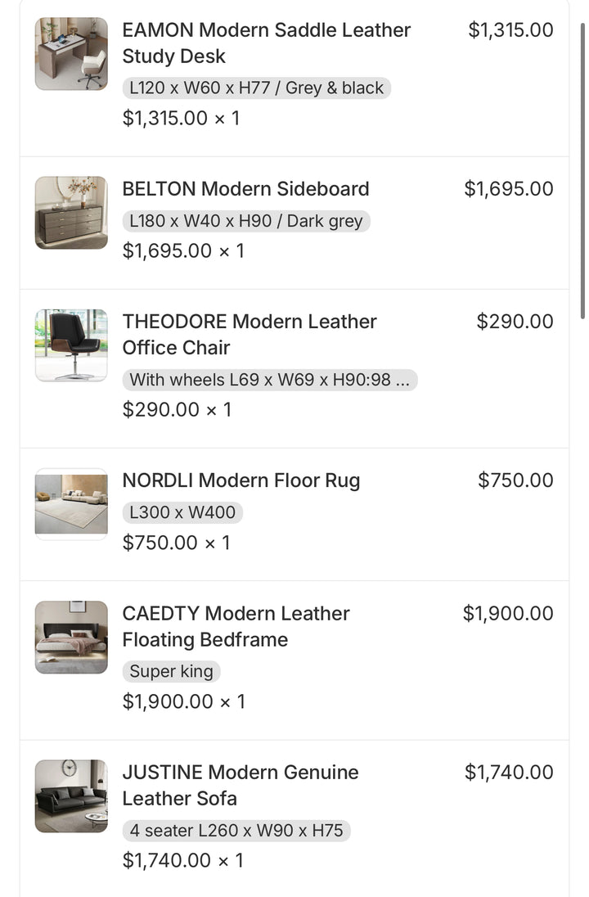
Task: Click the BELTON sideboard thumbnail image
Action: pyautogui.click(x=71, y=213)
